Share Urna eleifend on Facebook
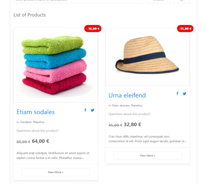This screenshot has width=207, height=184. point(177,93)
